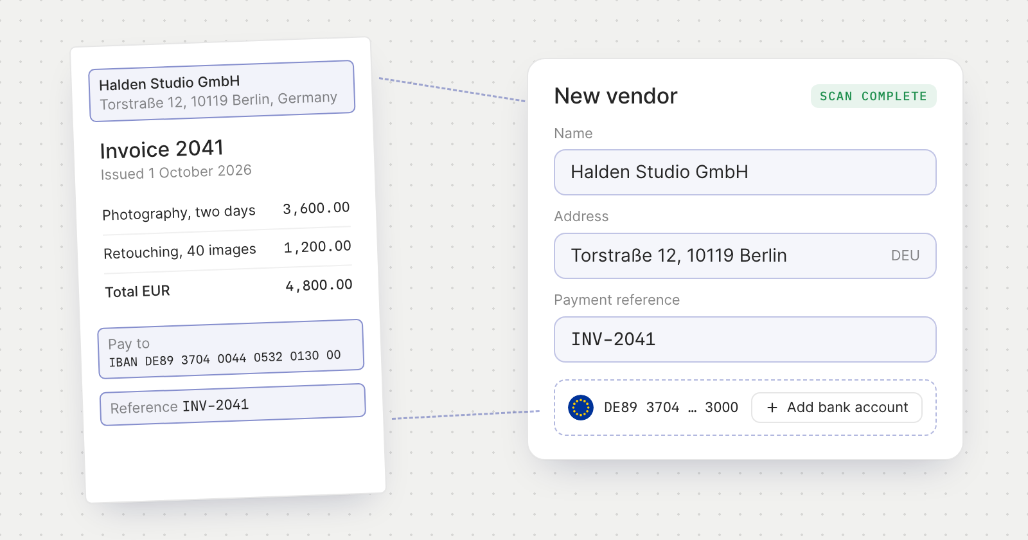The image size is (1028, 540).
Task: Select the Pay to IBAN block on the invoice
Action: pyautogui.click(x=231, y=349)
